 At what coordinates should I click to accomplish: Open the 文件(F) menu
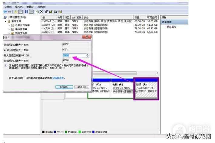[8, 7]
